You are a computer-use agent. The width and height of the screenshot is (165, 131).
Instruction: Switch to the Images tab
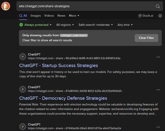[36, 16]
